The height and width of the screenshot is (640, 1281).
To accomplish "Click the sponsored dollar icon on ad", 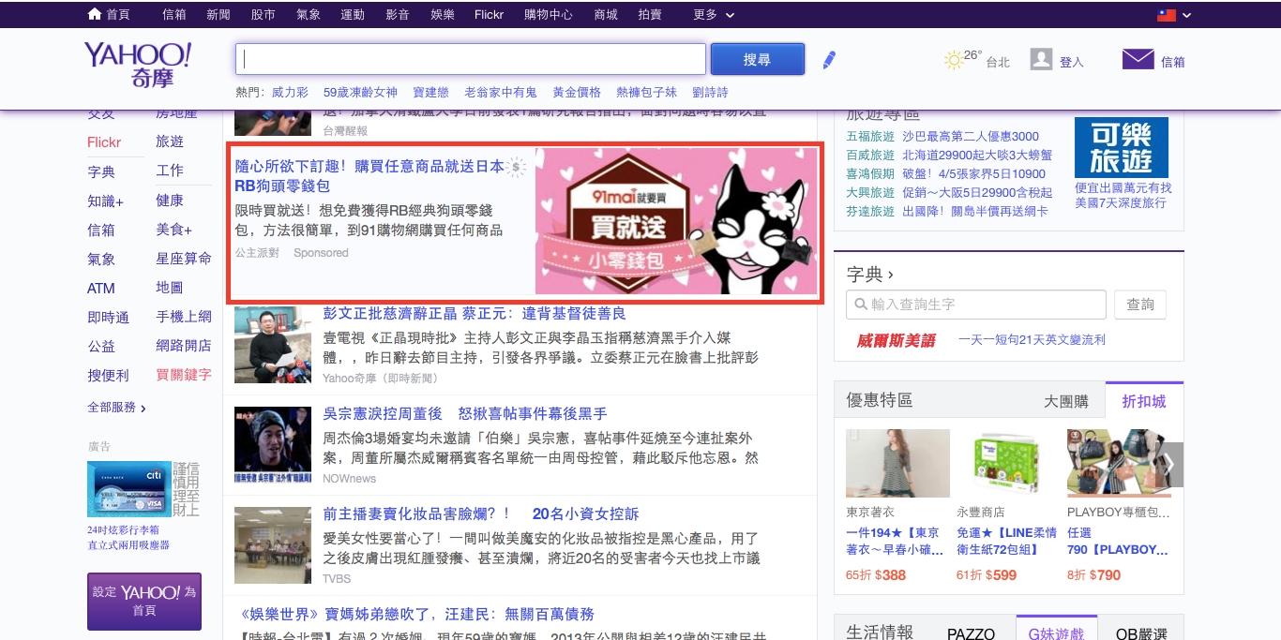I will click(x=515, y=168).
